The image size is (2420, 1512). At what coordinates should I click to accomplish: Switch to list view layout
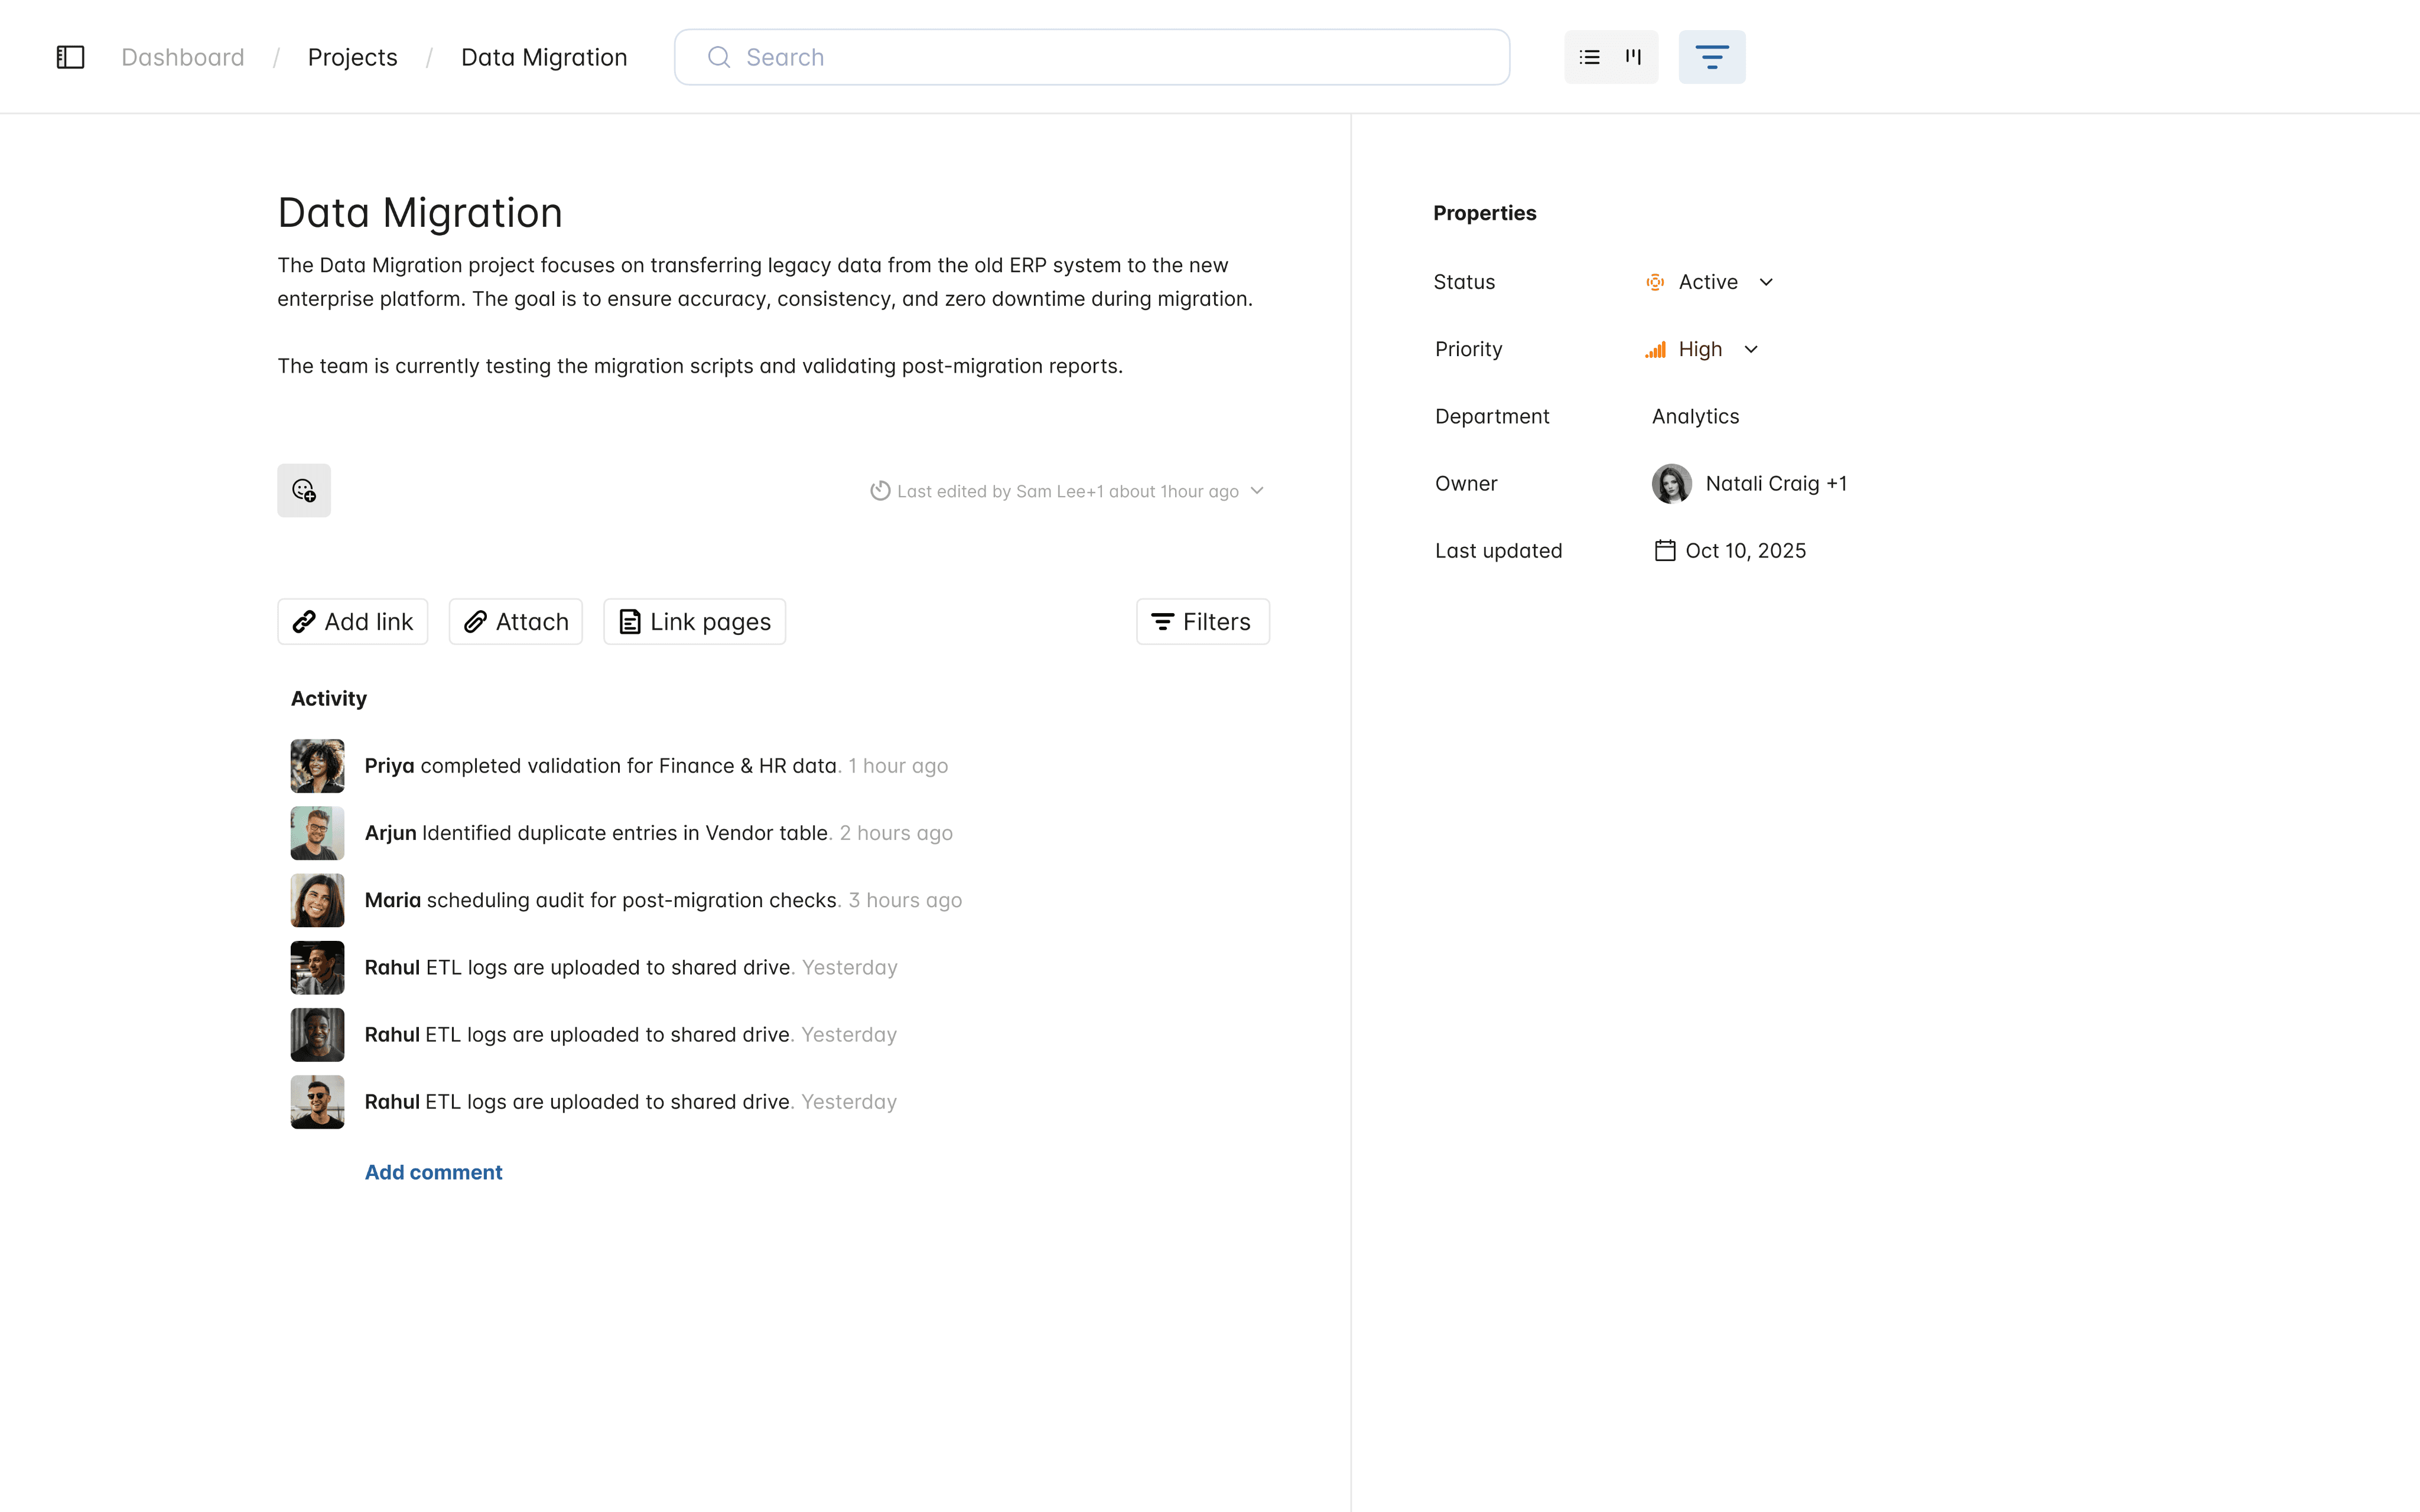pos(1589,57)
